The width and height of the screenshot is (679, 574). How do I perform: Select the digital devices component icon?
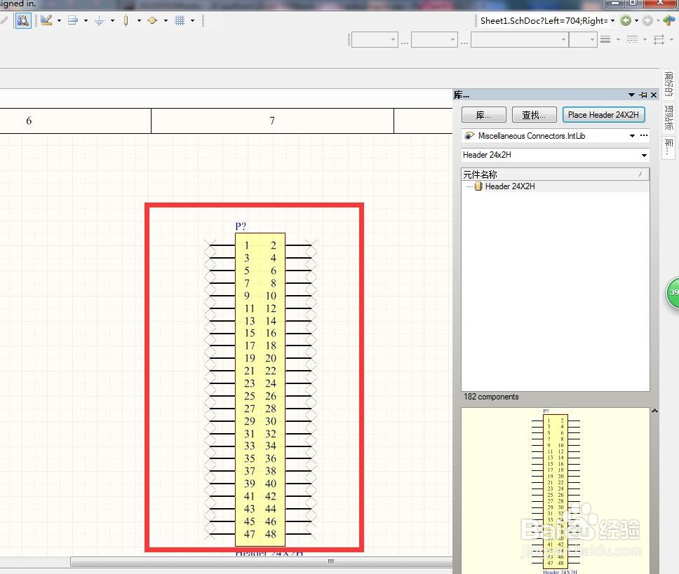[126, 20]
